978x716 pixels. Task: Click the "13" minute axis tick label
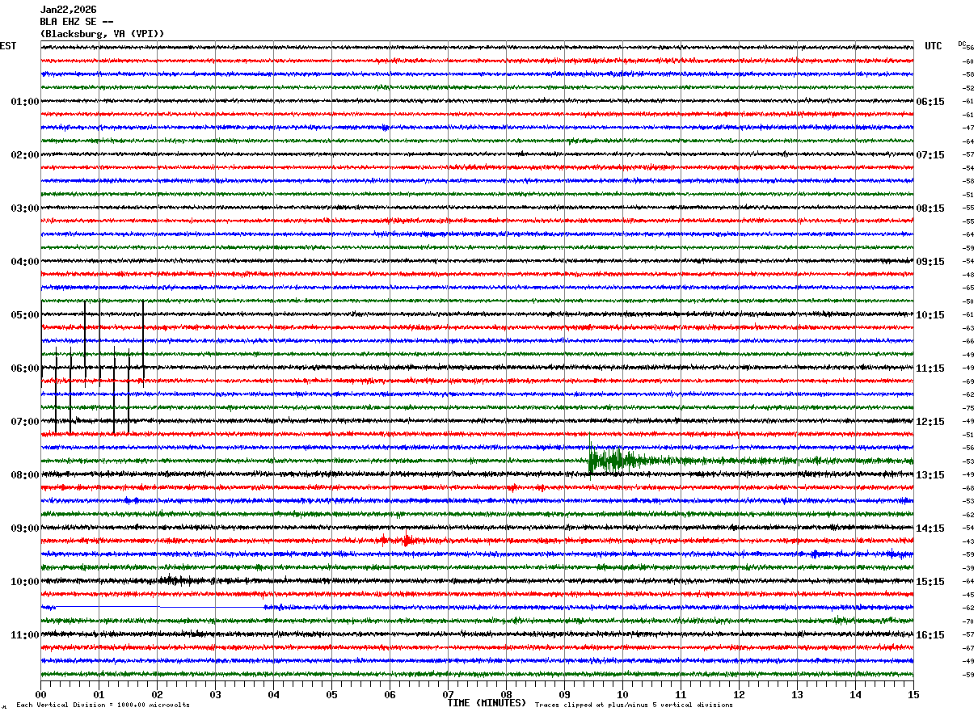click(797, 694)
